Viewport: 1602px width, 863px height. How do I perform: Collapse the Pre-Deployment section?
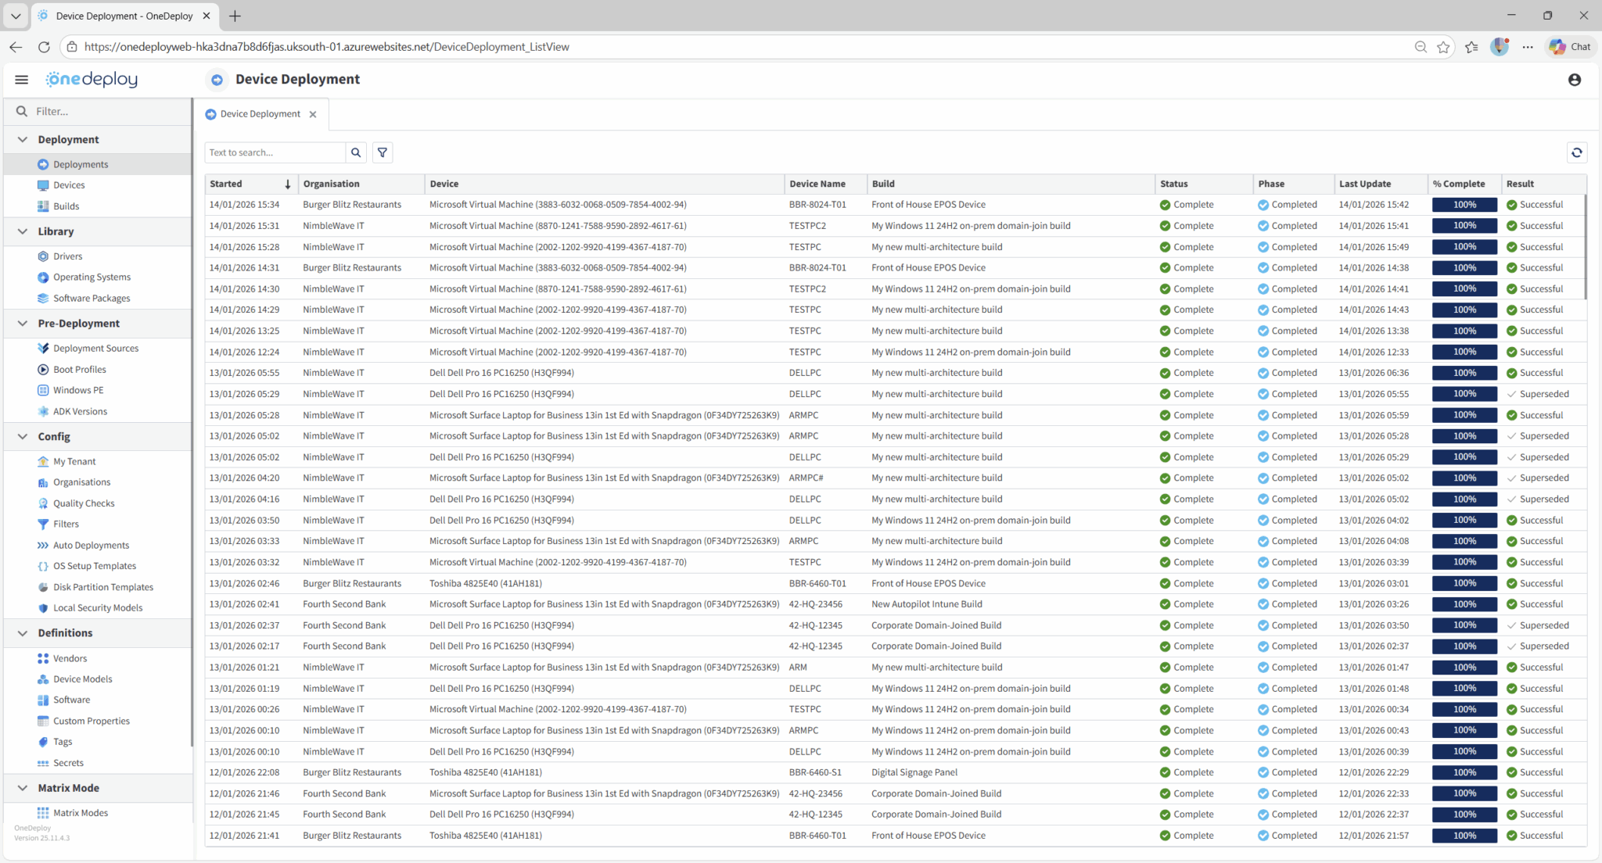(x=23, y=324)
